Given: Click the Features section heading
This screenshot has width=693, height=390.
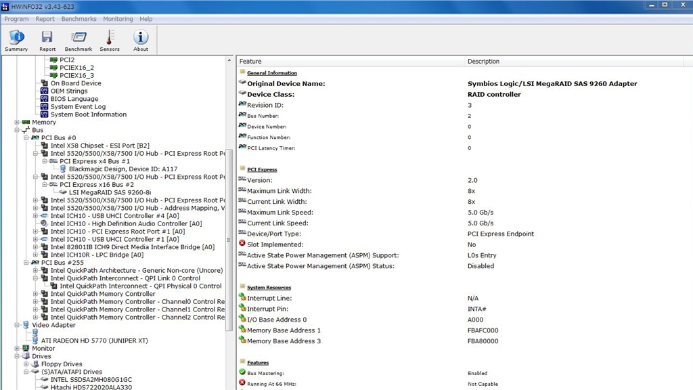Looking at the screenshot, I should (x=258, y=363).
